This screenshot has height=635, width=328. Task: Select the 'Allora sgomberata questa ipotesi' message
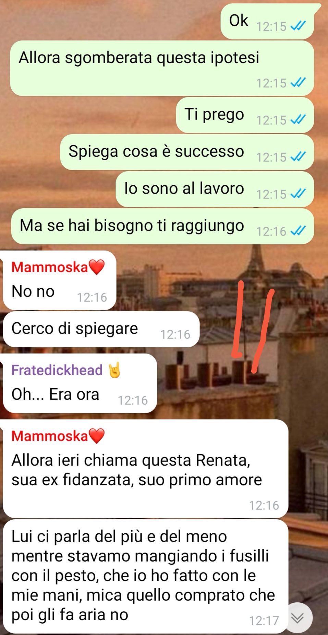[162, 68]
